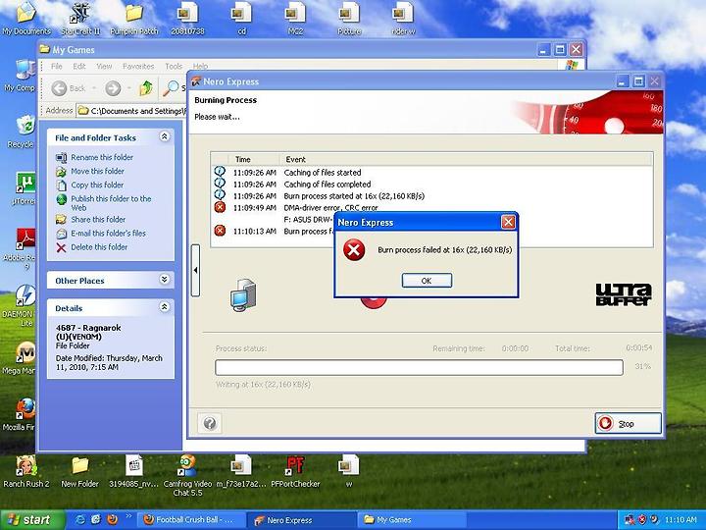The height and width of the screenshot is (530, 706).
Task: Click the Event column header in event log
Action: [467, 160]
